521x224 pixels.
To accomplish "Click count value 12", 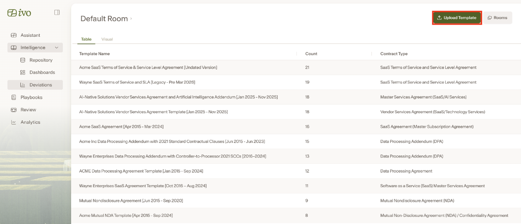I will [x=307, y=171].
